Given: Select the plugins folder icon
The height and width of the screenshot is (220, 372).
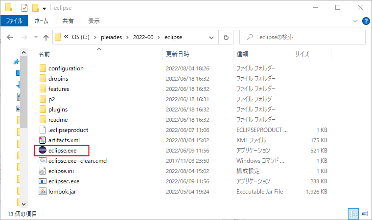Looking at the screenshot, I should 43,110.
